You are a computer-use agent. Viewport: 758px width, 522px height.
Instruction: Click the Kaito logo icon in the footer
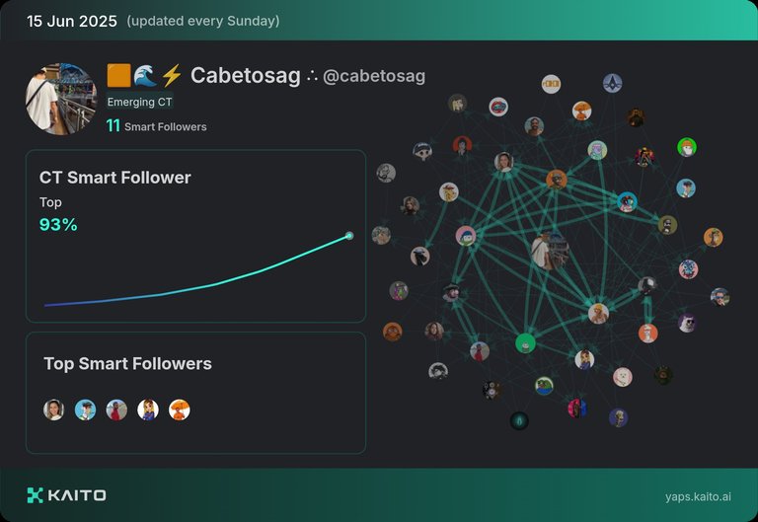pyautogui.click(x=35, y=495)
